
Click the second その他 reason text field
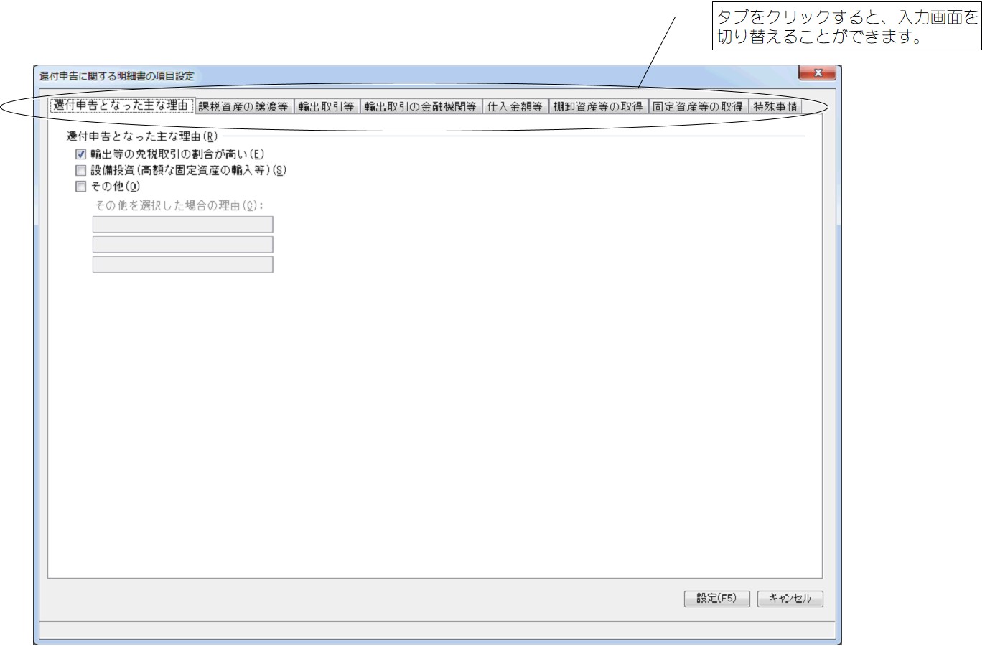182,245
